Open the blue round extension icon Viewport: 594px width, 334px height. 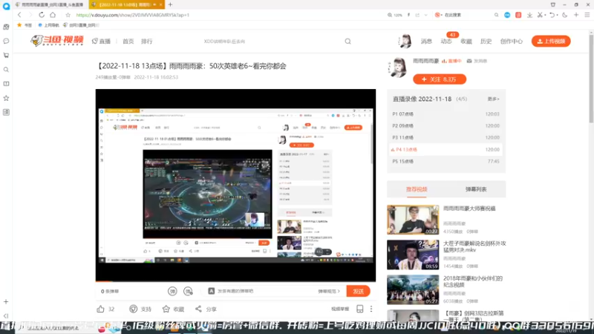[507, 15]
